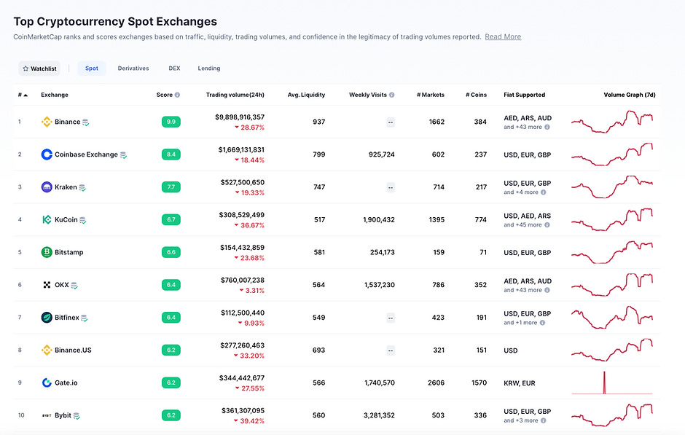Image resolution: width=685 pixels, height=435 pixels.
Task: Click the OKX logo icon
Action: pyautogui.click(x=47, y=285)
